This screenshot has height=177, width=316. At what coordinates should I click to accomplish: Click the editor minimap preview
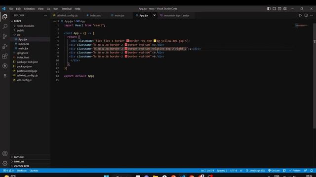[x=302, y=26]
